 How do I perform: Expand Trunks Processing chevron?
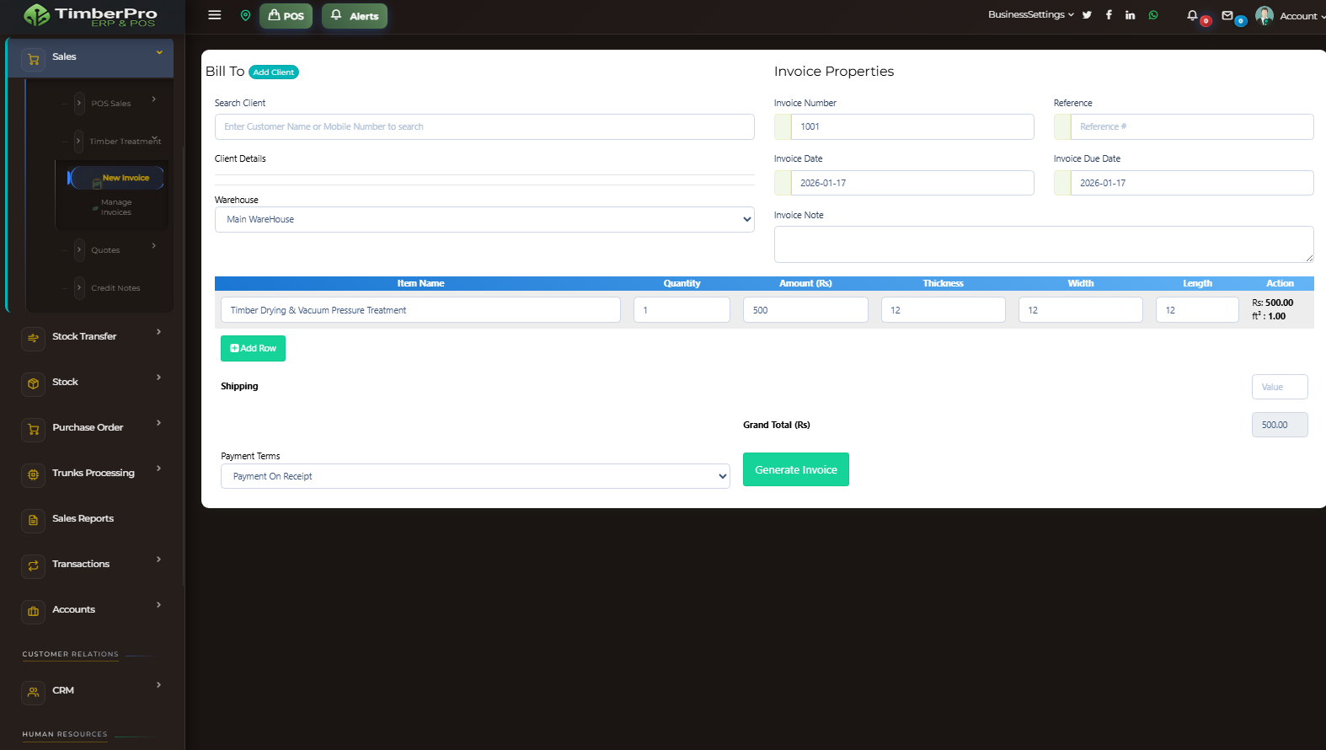pos(158,469)
